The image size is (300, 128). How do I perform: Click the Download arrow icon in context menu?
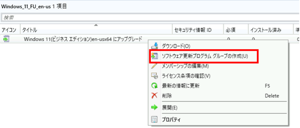[x=155, y=46]
